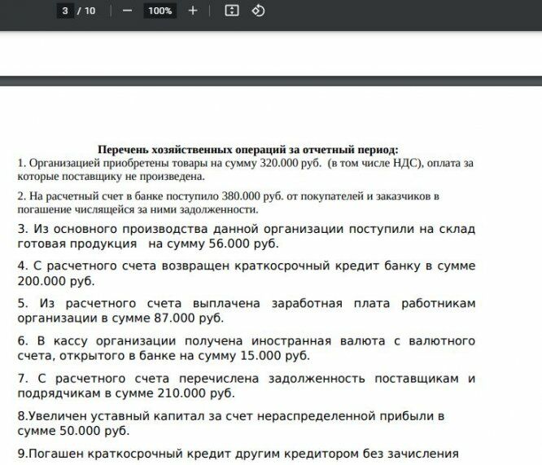Select operation 7 about поставщикам 210.000 руб.
Screen dimensions: 542x465
tap(246, 386)
